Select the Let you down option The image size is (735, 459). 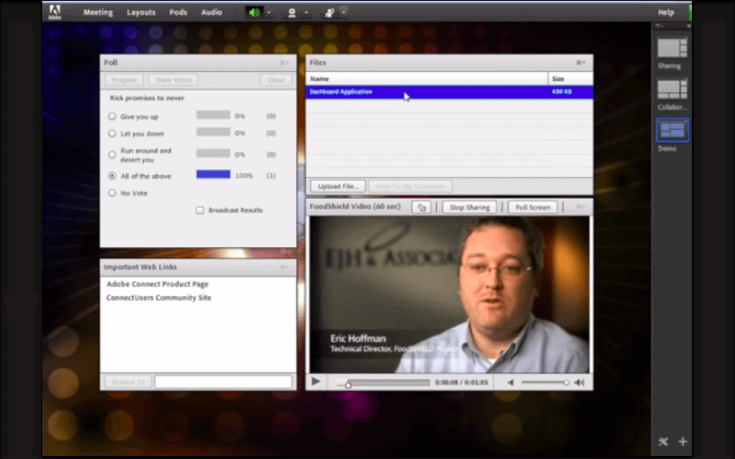(112, 133)
